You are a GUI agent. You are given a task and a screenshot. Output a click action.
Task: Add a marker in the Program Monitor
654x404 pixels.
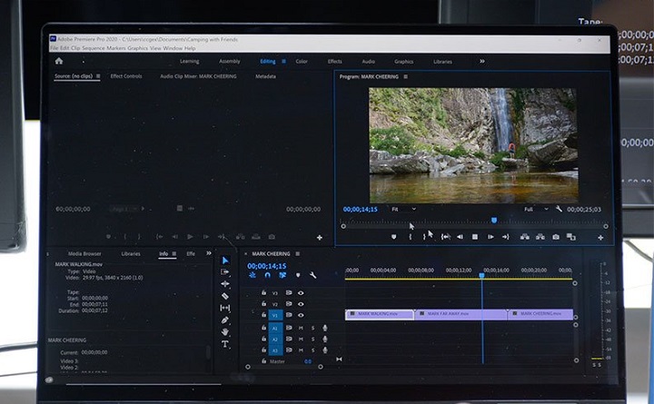pyautogui.click(x=393, y=237)
